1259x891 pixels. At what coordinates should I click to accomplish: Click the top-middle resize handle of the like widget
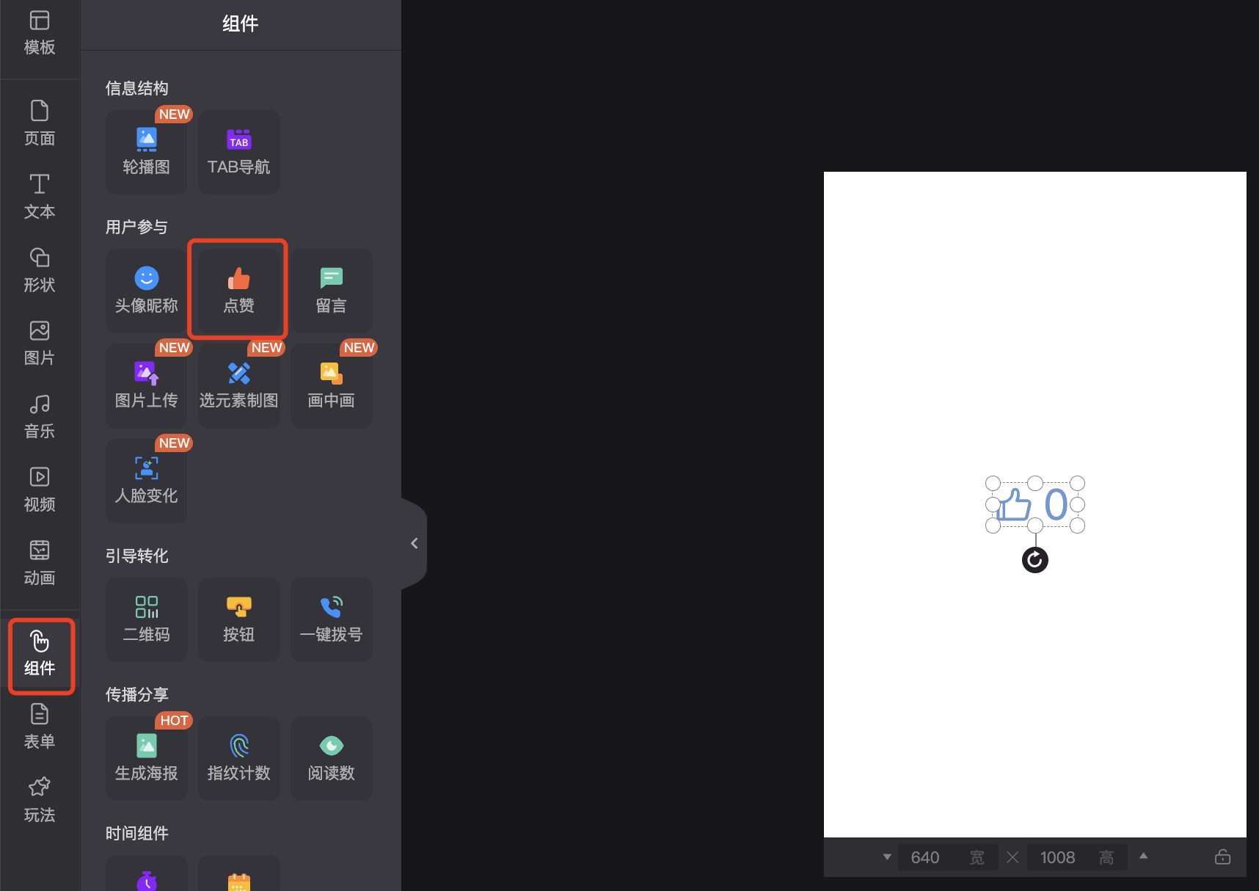(1035, 483)
